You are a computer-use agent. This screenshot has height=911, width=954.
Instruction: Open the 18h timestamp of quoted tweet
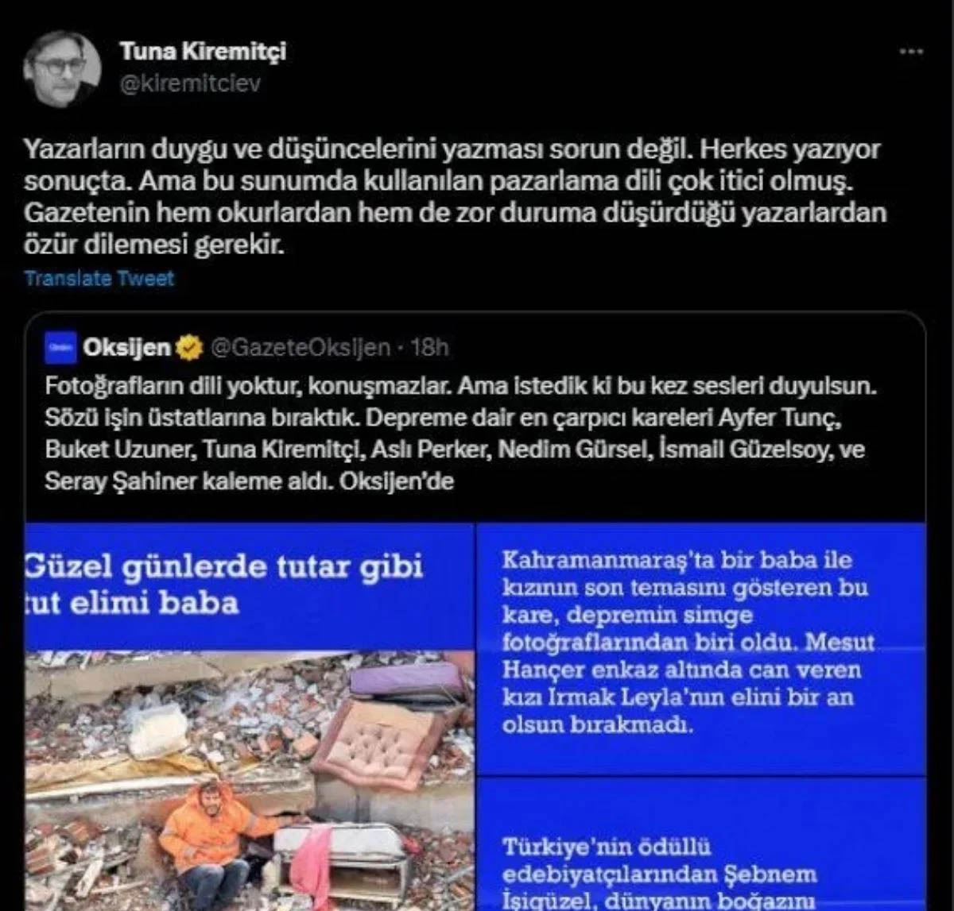tap(430, 347)
